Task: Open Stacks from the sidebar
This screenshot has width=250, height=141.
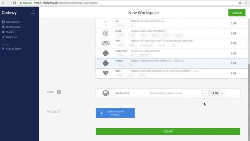Action: point(10,32)
